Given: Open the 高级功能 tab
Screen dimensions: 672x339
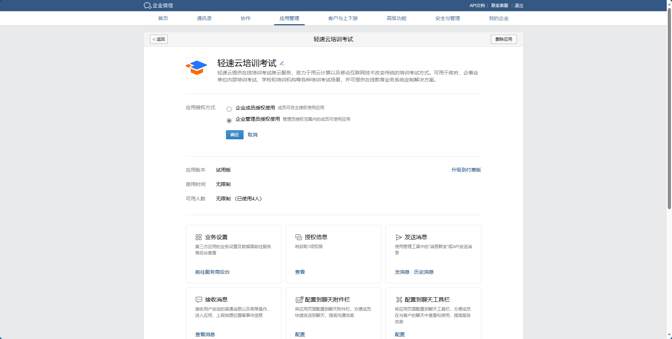Looking at the screenshot, I should (396, 18).
